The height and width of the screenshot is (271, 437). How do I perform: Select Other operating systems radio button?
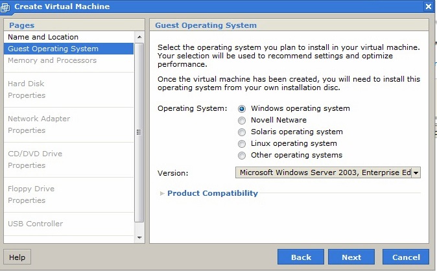pos(242,156)
